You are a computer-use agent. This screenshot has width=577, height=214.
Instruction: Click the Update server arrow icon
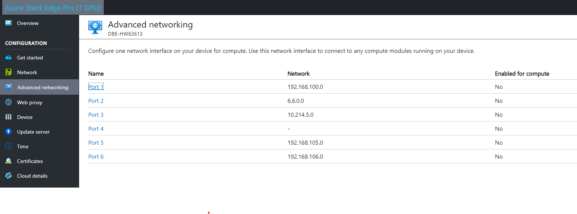[8, 131]
